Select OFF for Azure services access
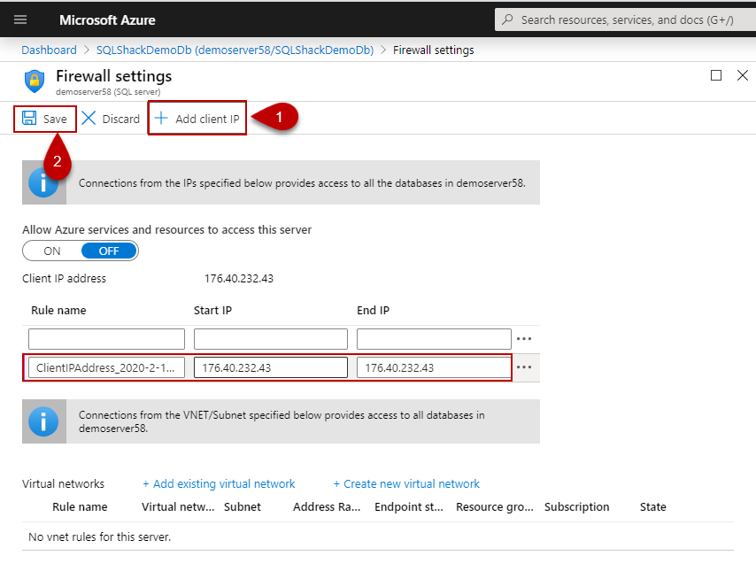This screenshot has height=579, width=756. 109,251
